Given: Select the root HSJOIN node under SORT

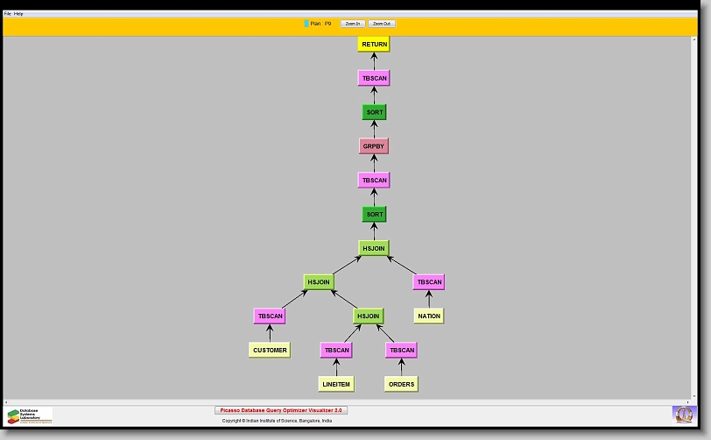Looking at the screenshot, I should (x=374, y=248).
